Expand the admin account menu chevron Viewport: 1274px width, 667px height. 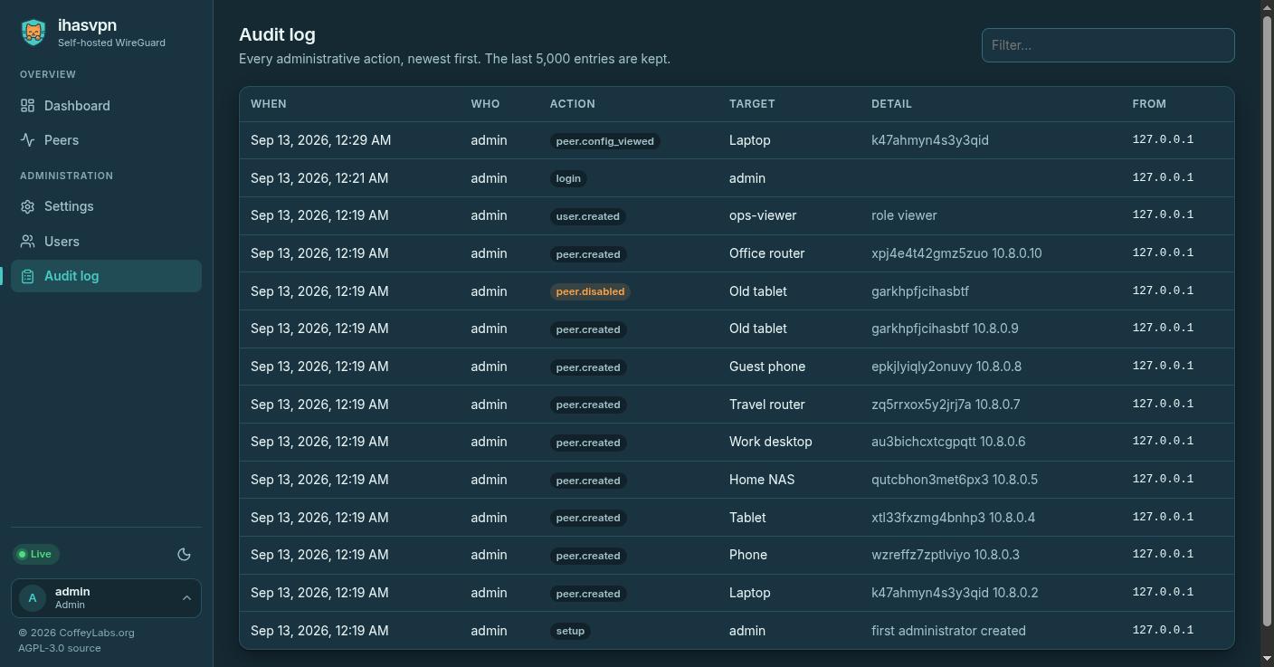click(x=186, y=598)
